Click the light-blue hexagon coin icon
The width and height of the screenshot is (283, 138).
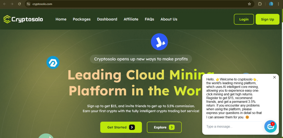click(x=53, y=63)
